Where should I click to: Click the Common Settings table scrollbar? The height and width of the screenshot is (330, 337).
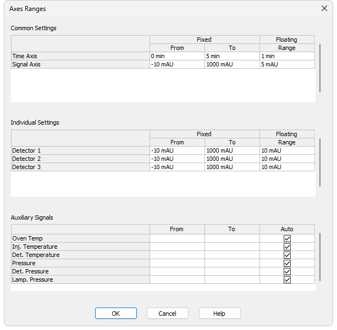320,68
